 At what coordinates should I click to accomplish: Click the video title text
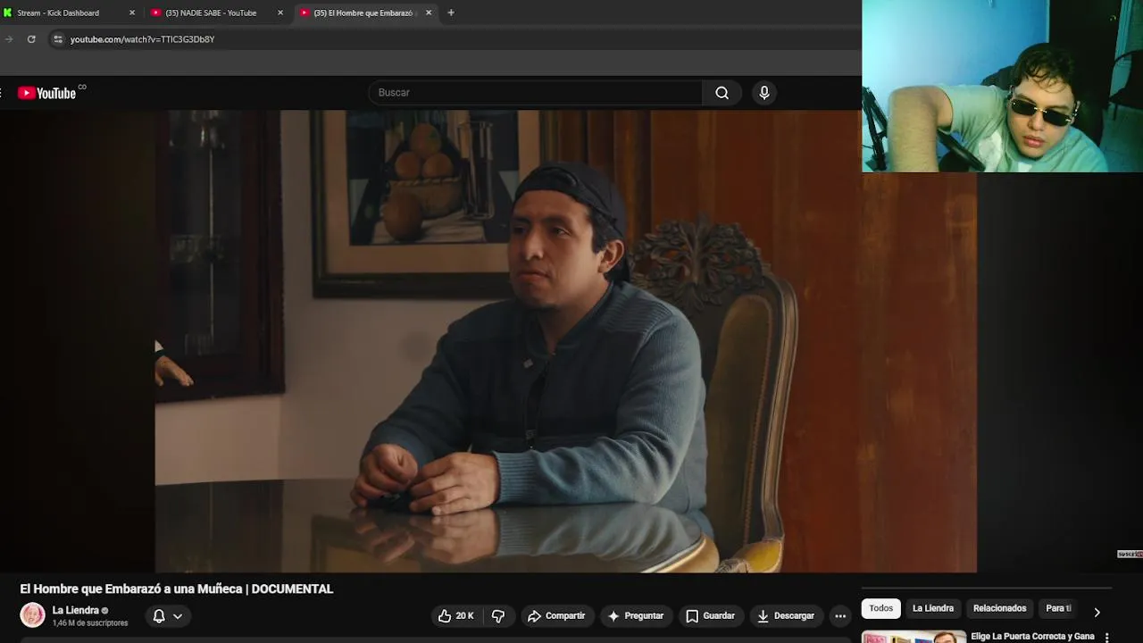(x=177, y=589)
